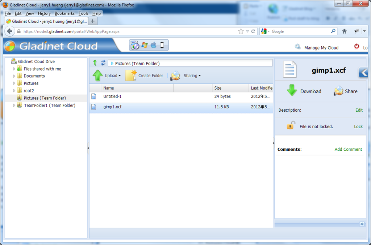Click the Add Comment link
The image size is (371, 245).
coord(348,149)
